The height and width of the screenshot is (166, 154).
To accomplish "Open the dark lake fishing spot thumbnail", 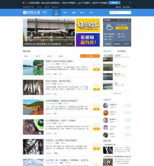I will pyautogui.click(x=108, y=76).
